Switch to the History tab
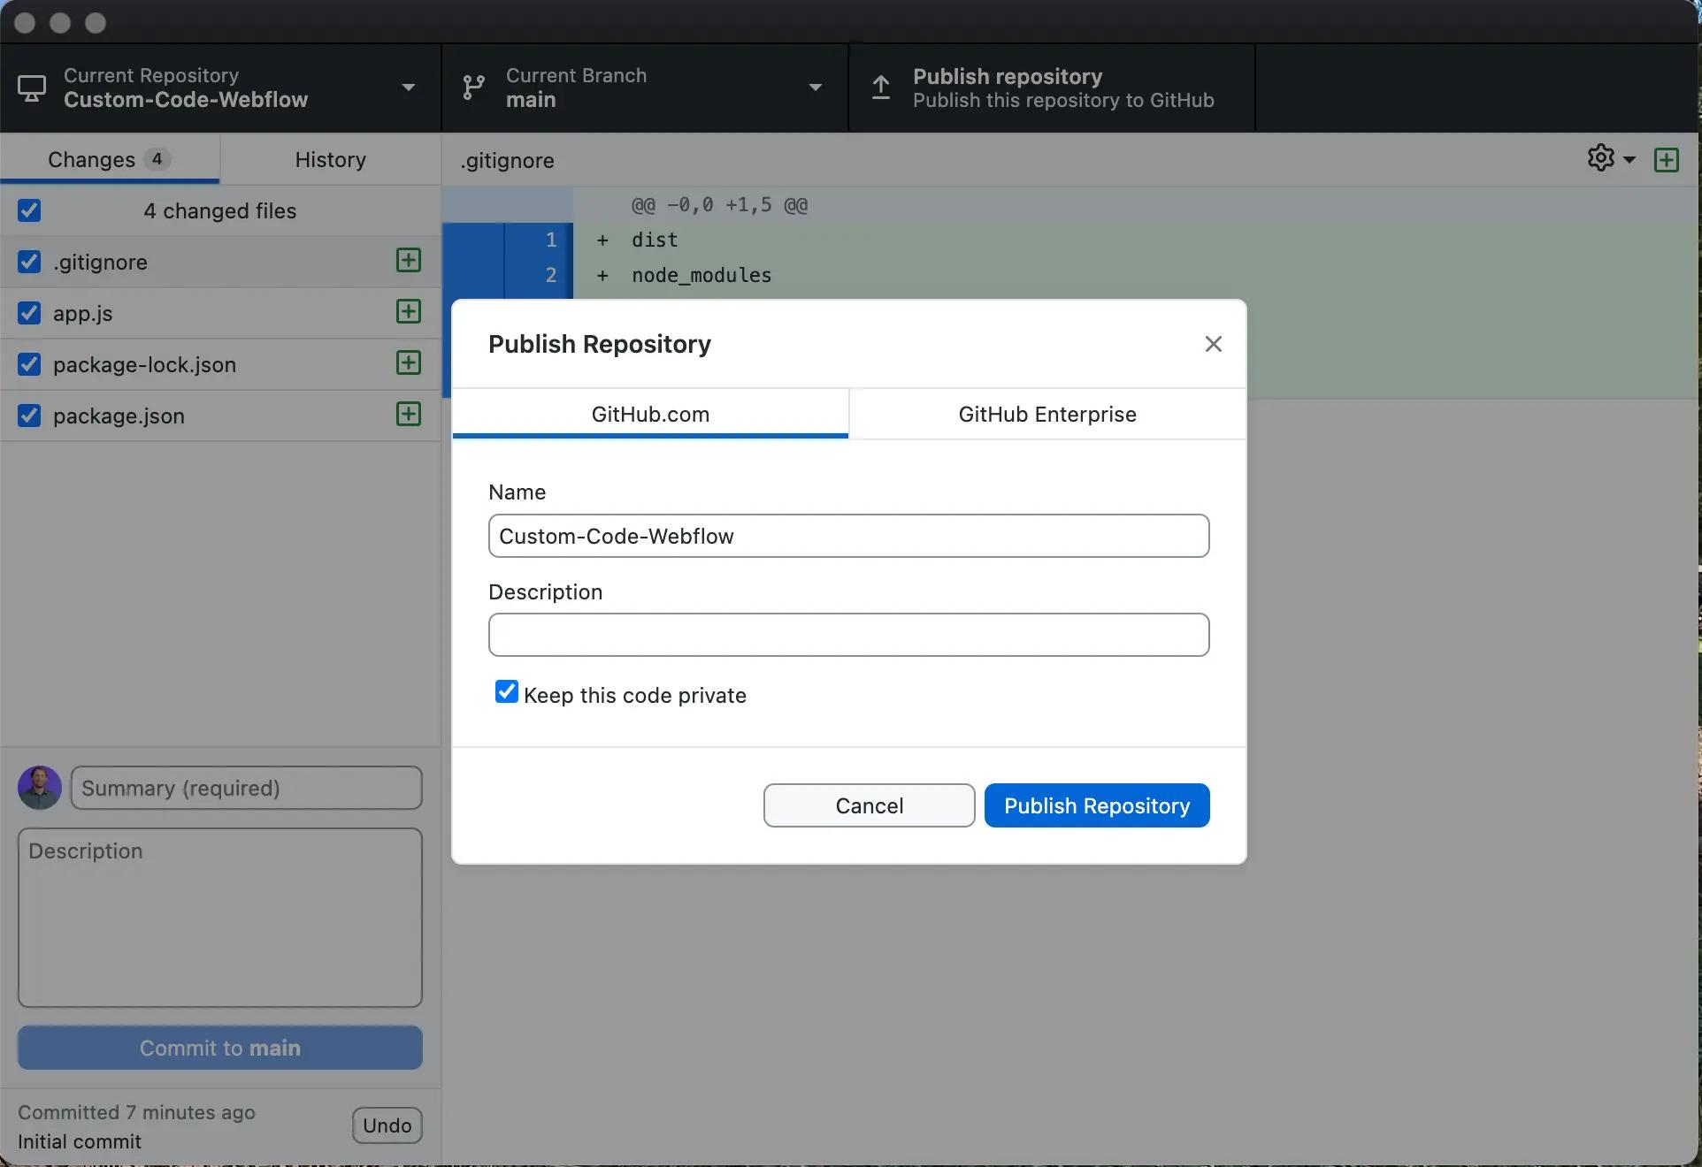The height and width of the screenshot is (1167, 1702). coord(331,159)
